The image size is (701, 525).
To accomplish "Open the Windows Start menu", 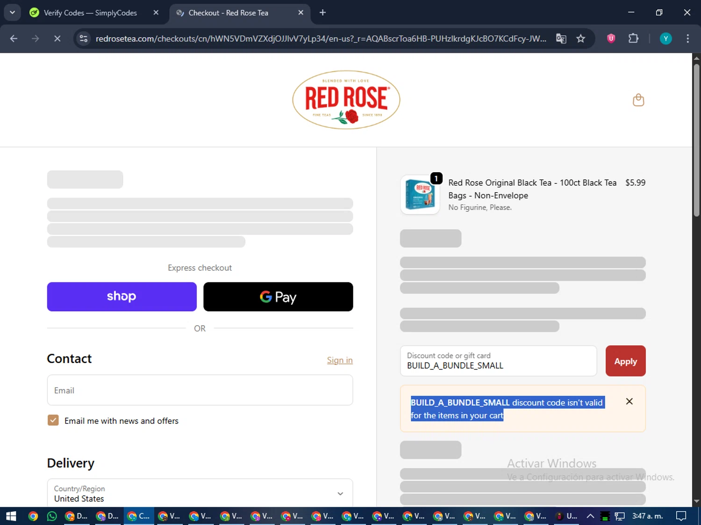I will [x=11, y=516].
